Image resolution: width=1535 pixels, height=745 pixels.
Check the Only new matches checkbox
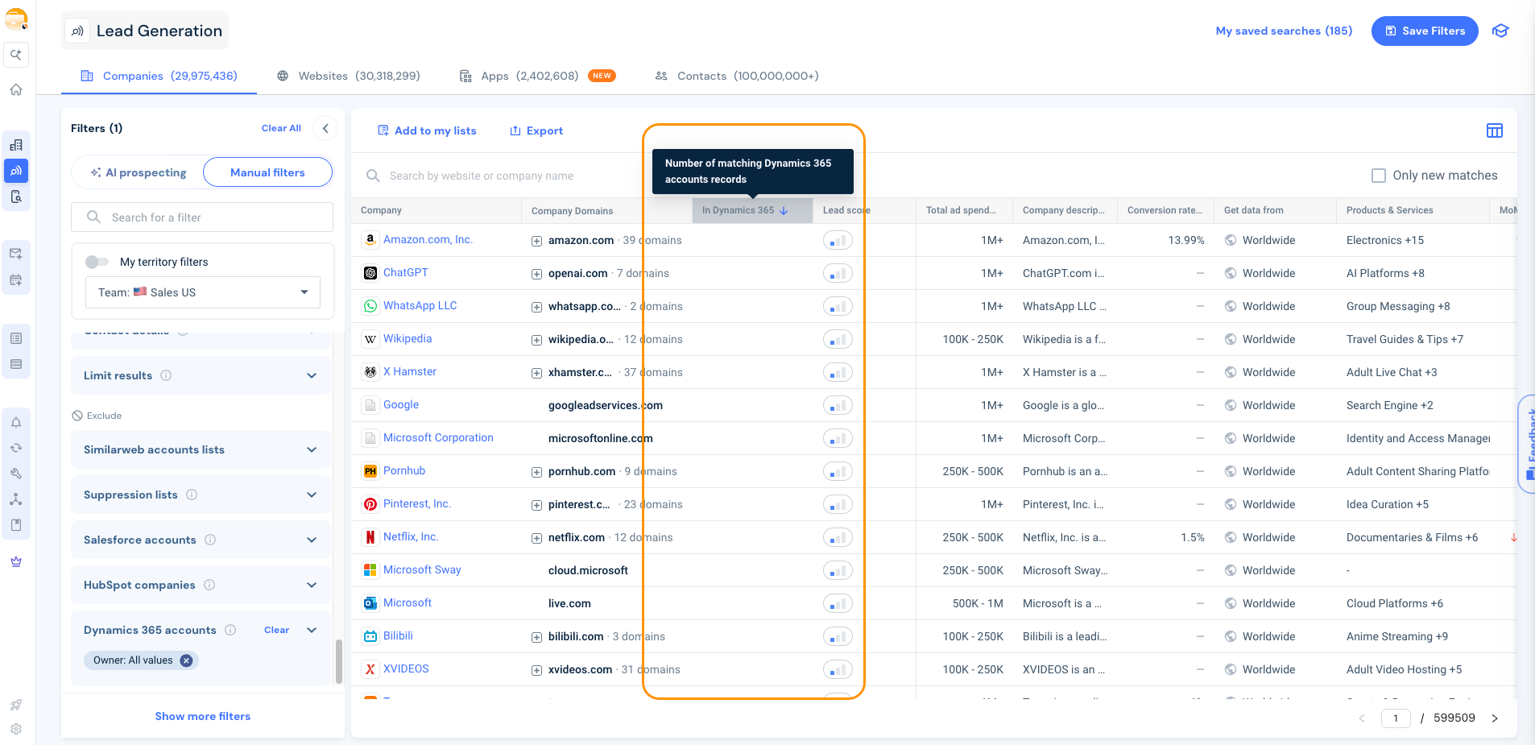1379,176
